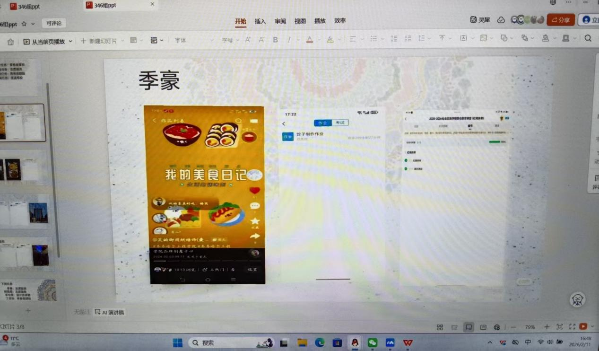
Task: Open the AI 演讲稿 button
Action: click(110, 312)
